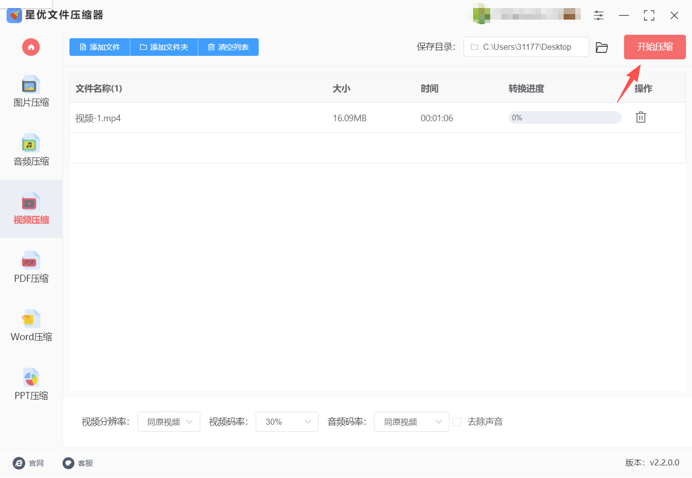Expand the 视频分辨率 resolution dropdown

169,422
